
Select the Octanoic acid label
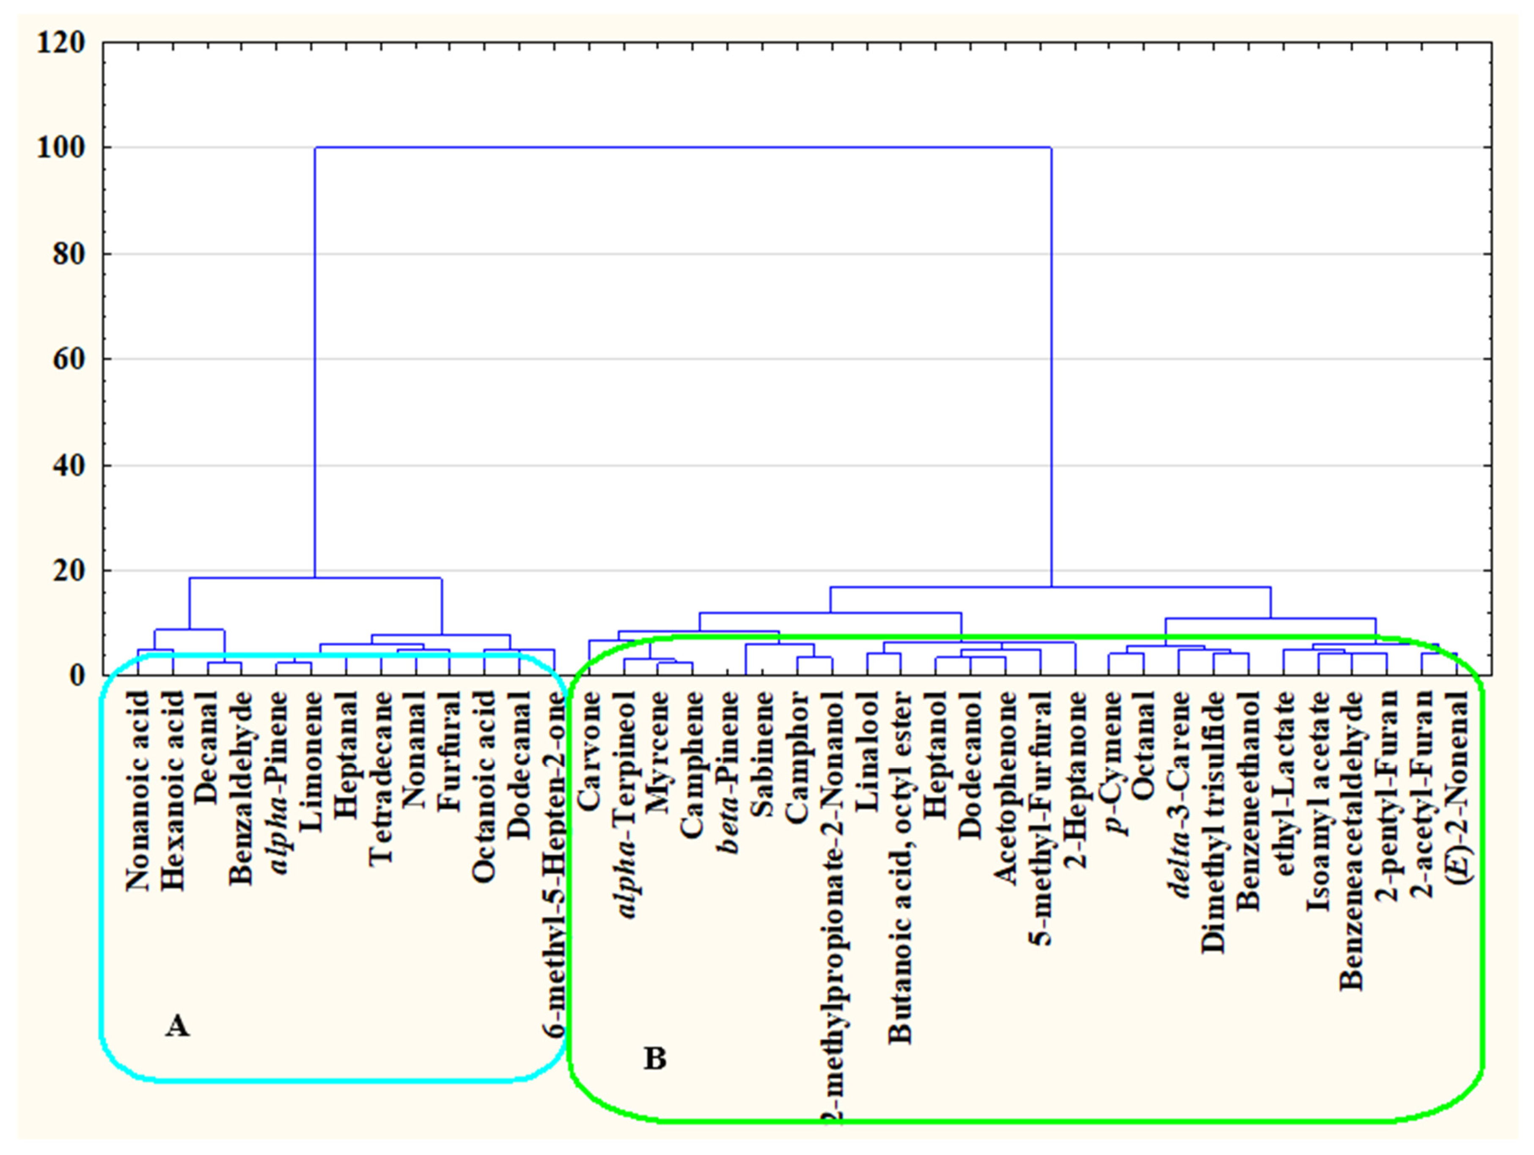point(484,787)
